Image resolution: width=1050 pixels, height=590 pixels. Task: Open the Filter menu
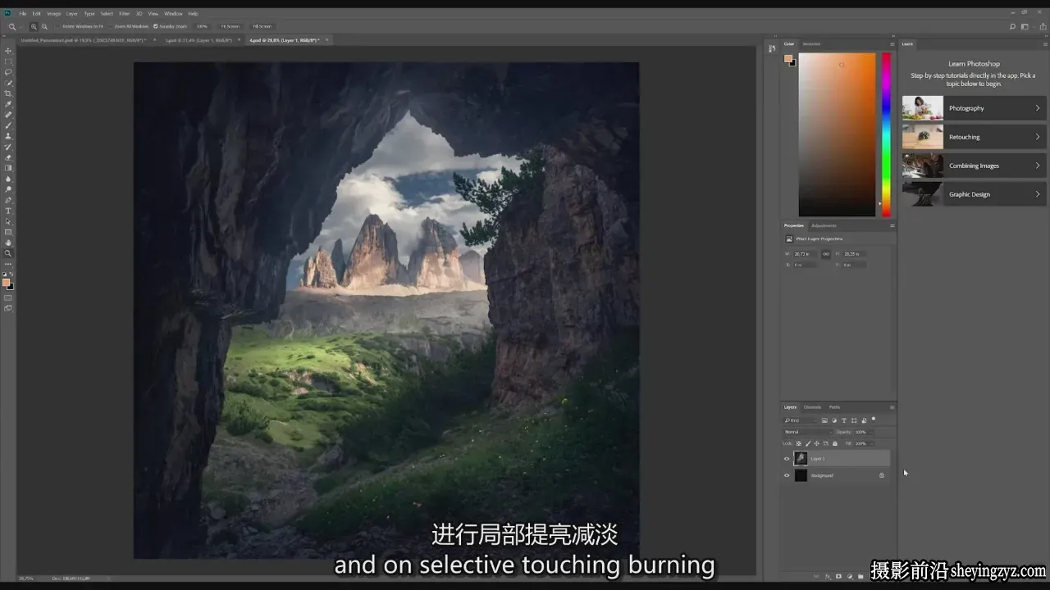(x=124, y=13)
